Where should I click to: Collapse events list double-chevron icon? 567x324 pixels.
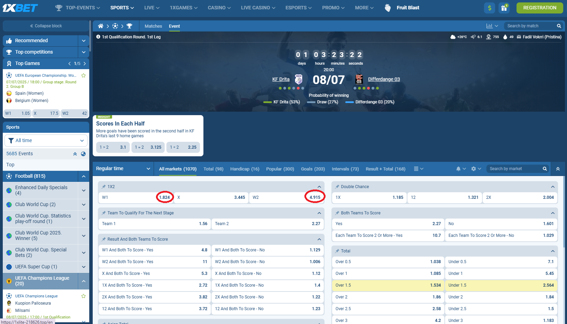point(75,154)
